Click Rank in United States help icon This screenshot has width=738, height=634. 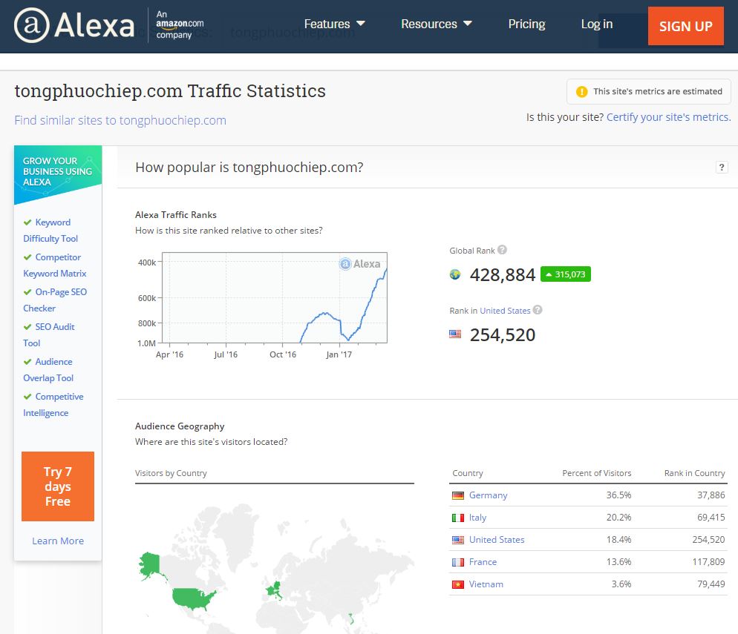pos(538,310)
